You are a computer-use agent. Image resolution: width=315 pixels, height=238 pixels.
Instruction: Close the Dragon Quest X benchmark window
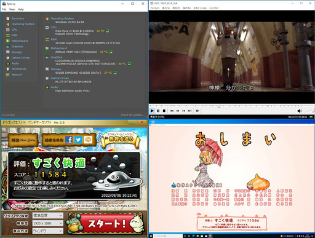click(142, 122)
